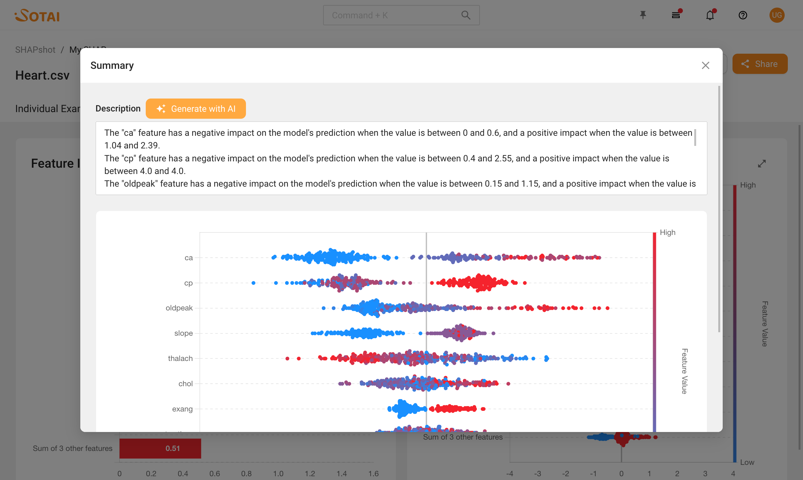Viewport: 803px width, 480px height.
Task: Click the search magnifier icon
Action: 466,15
